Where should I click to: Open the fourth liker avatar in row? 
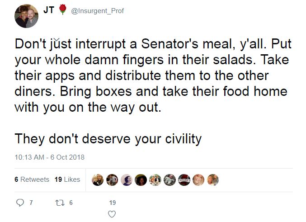(141, 179)
